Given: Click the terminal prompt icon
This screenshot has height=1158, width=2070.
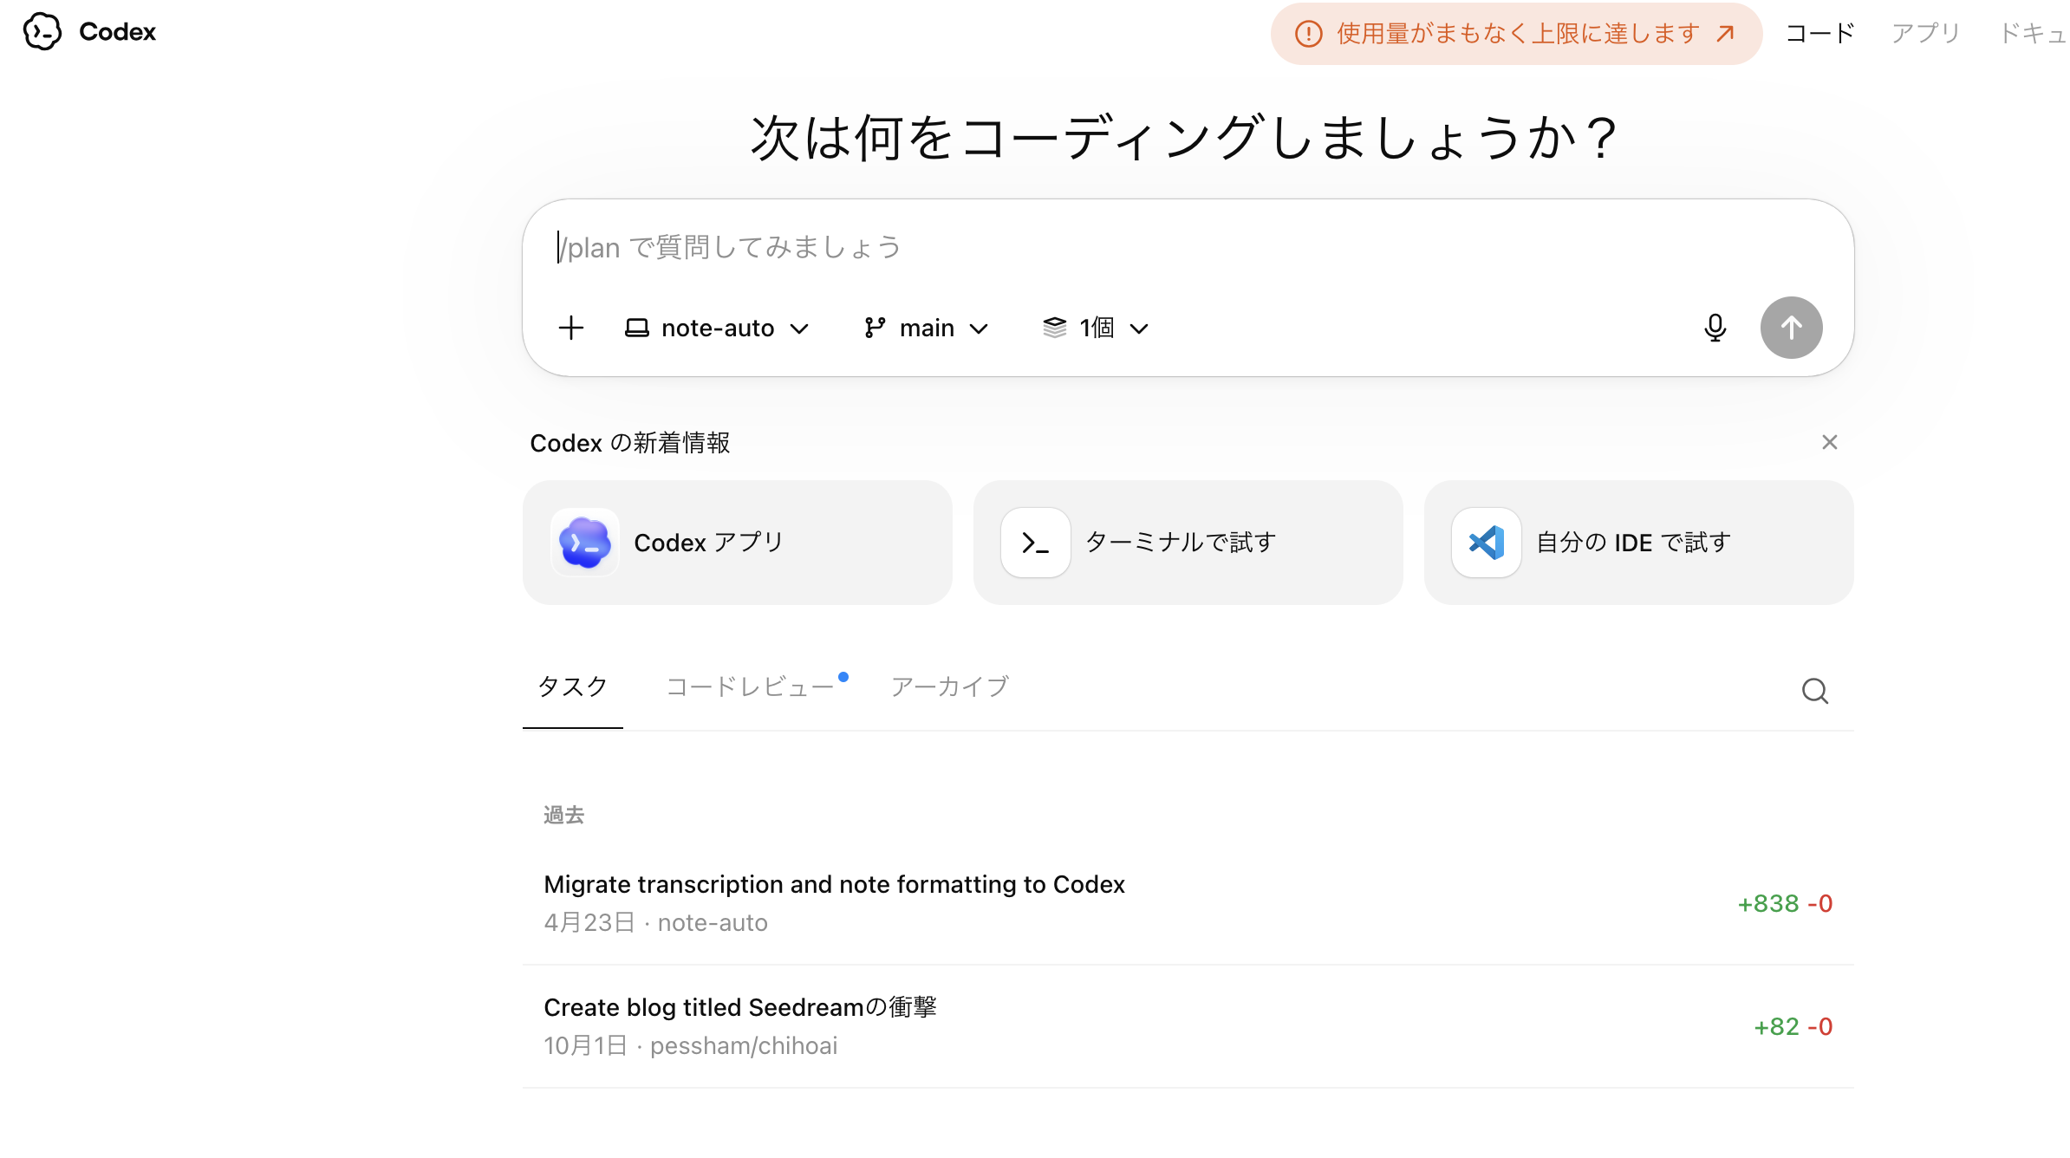Looking at the screenshot, I should pos(1036,543).
